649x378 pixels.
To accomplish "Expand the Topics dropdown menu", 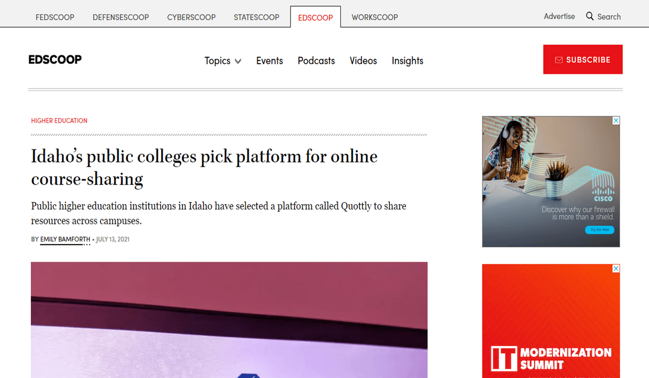I will tap(222, 60).
